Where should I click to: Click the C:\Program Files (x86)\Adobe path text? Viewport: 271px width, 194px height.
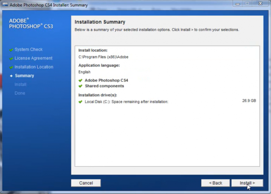click(x=103, y=57)
